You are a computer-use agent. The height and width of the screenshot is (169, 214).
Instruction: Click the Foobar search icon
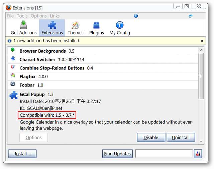[13, 84]
